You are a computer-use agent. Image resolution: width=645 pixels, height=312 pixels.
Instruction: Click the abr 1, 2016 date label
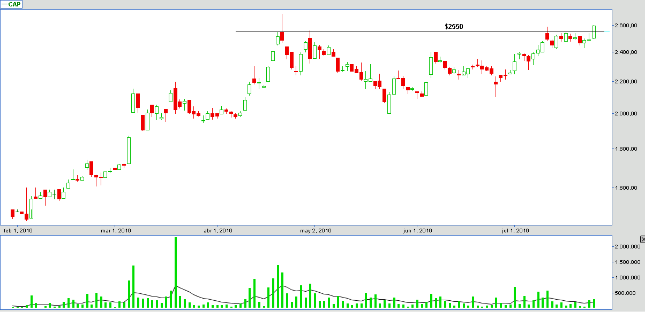click(218, 231)
